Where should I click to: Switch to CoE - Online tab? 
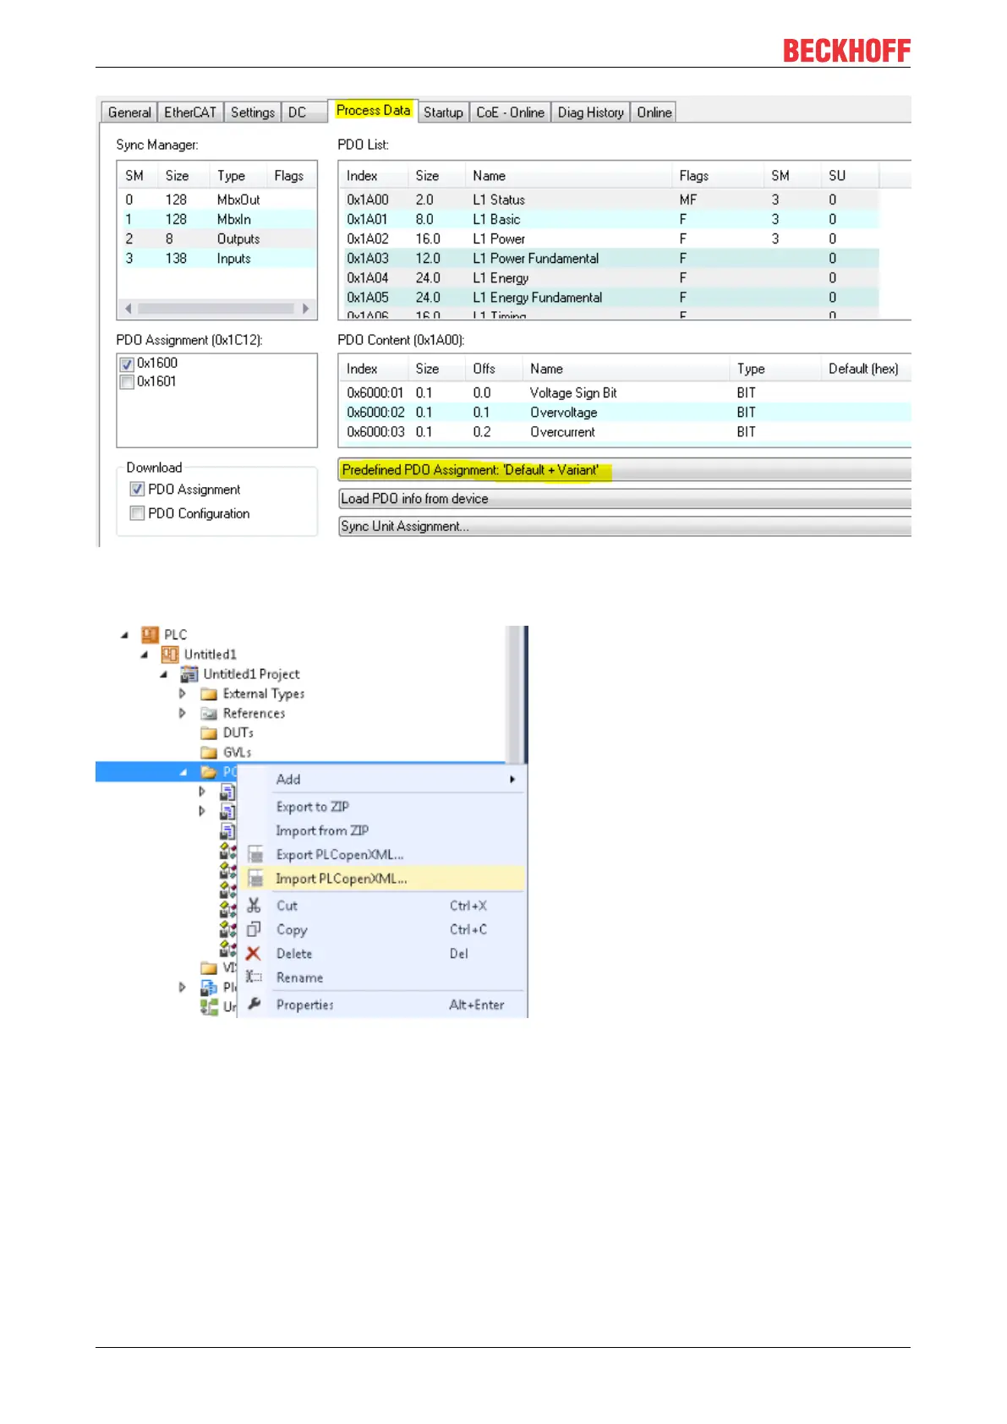pos(510,112)
